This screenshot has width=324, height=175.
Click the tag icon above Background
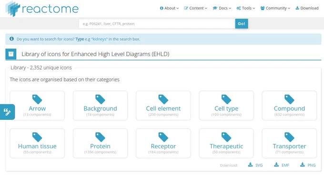coord(100,99)
